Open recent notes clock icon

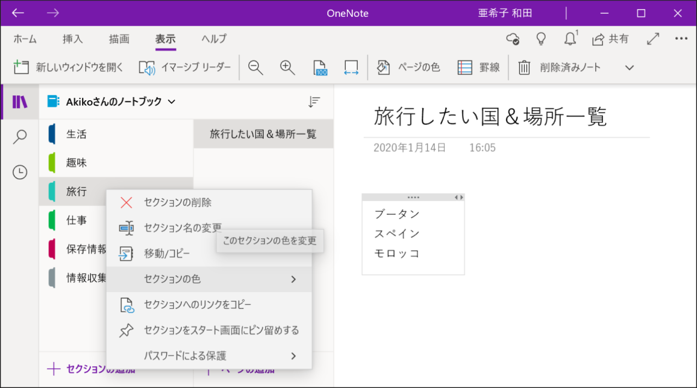pos(20,172)
